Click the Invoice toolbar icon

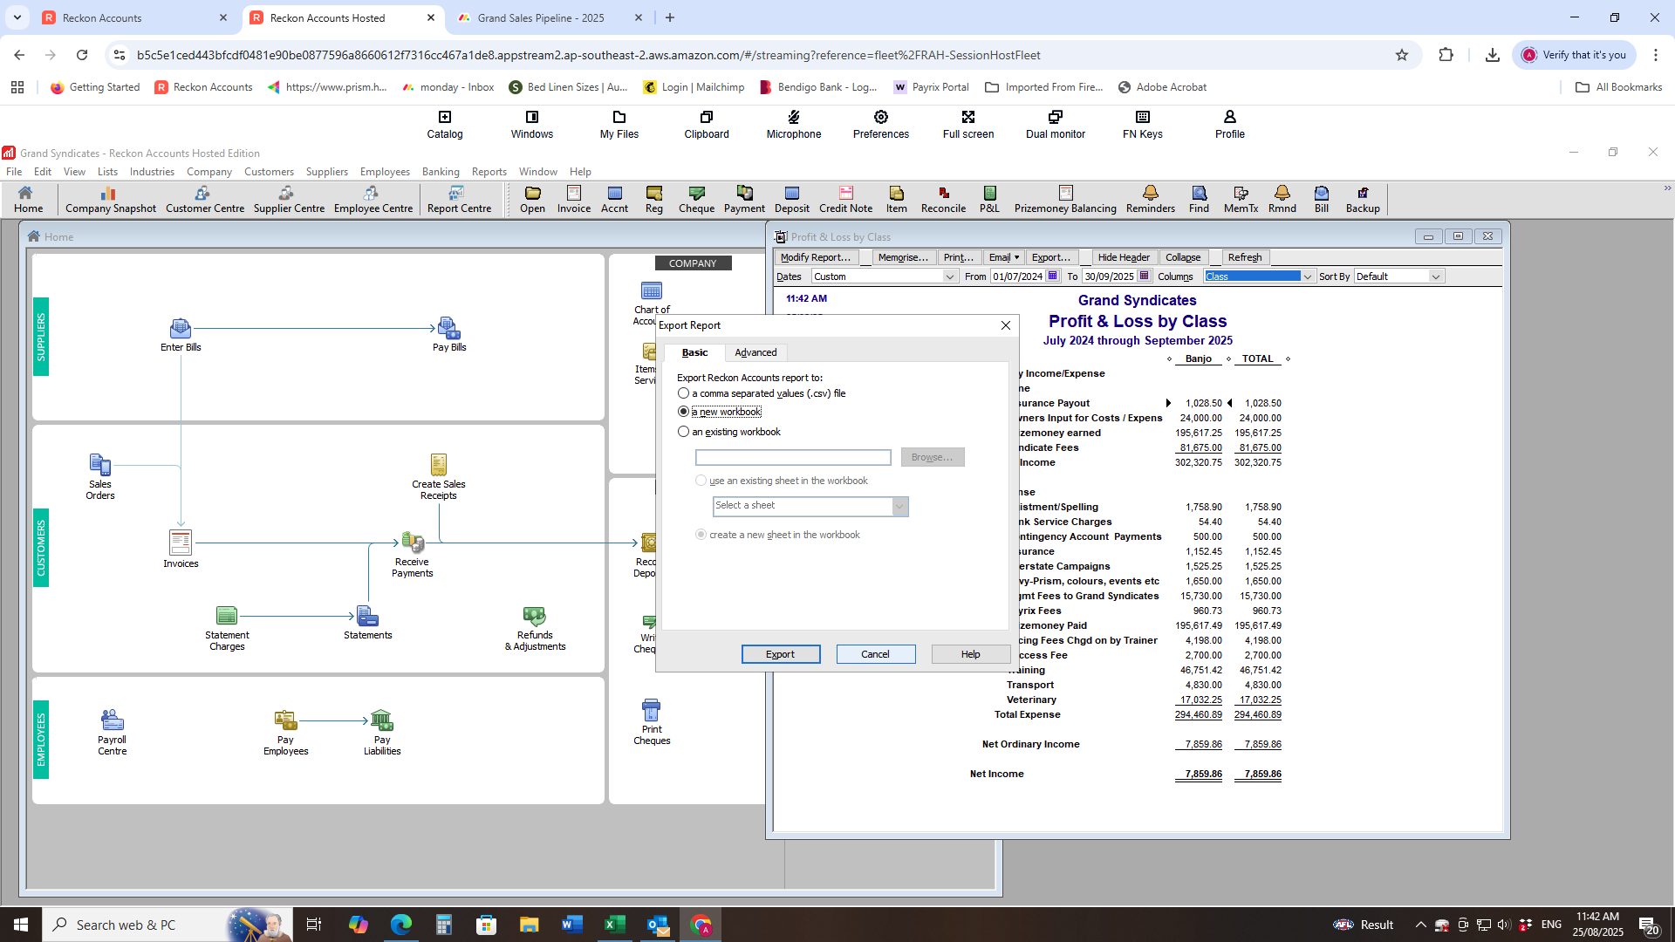(574, 199)
